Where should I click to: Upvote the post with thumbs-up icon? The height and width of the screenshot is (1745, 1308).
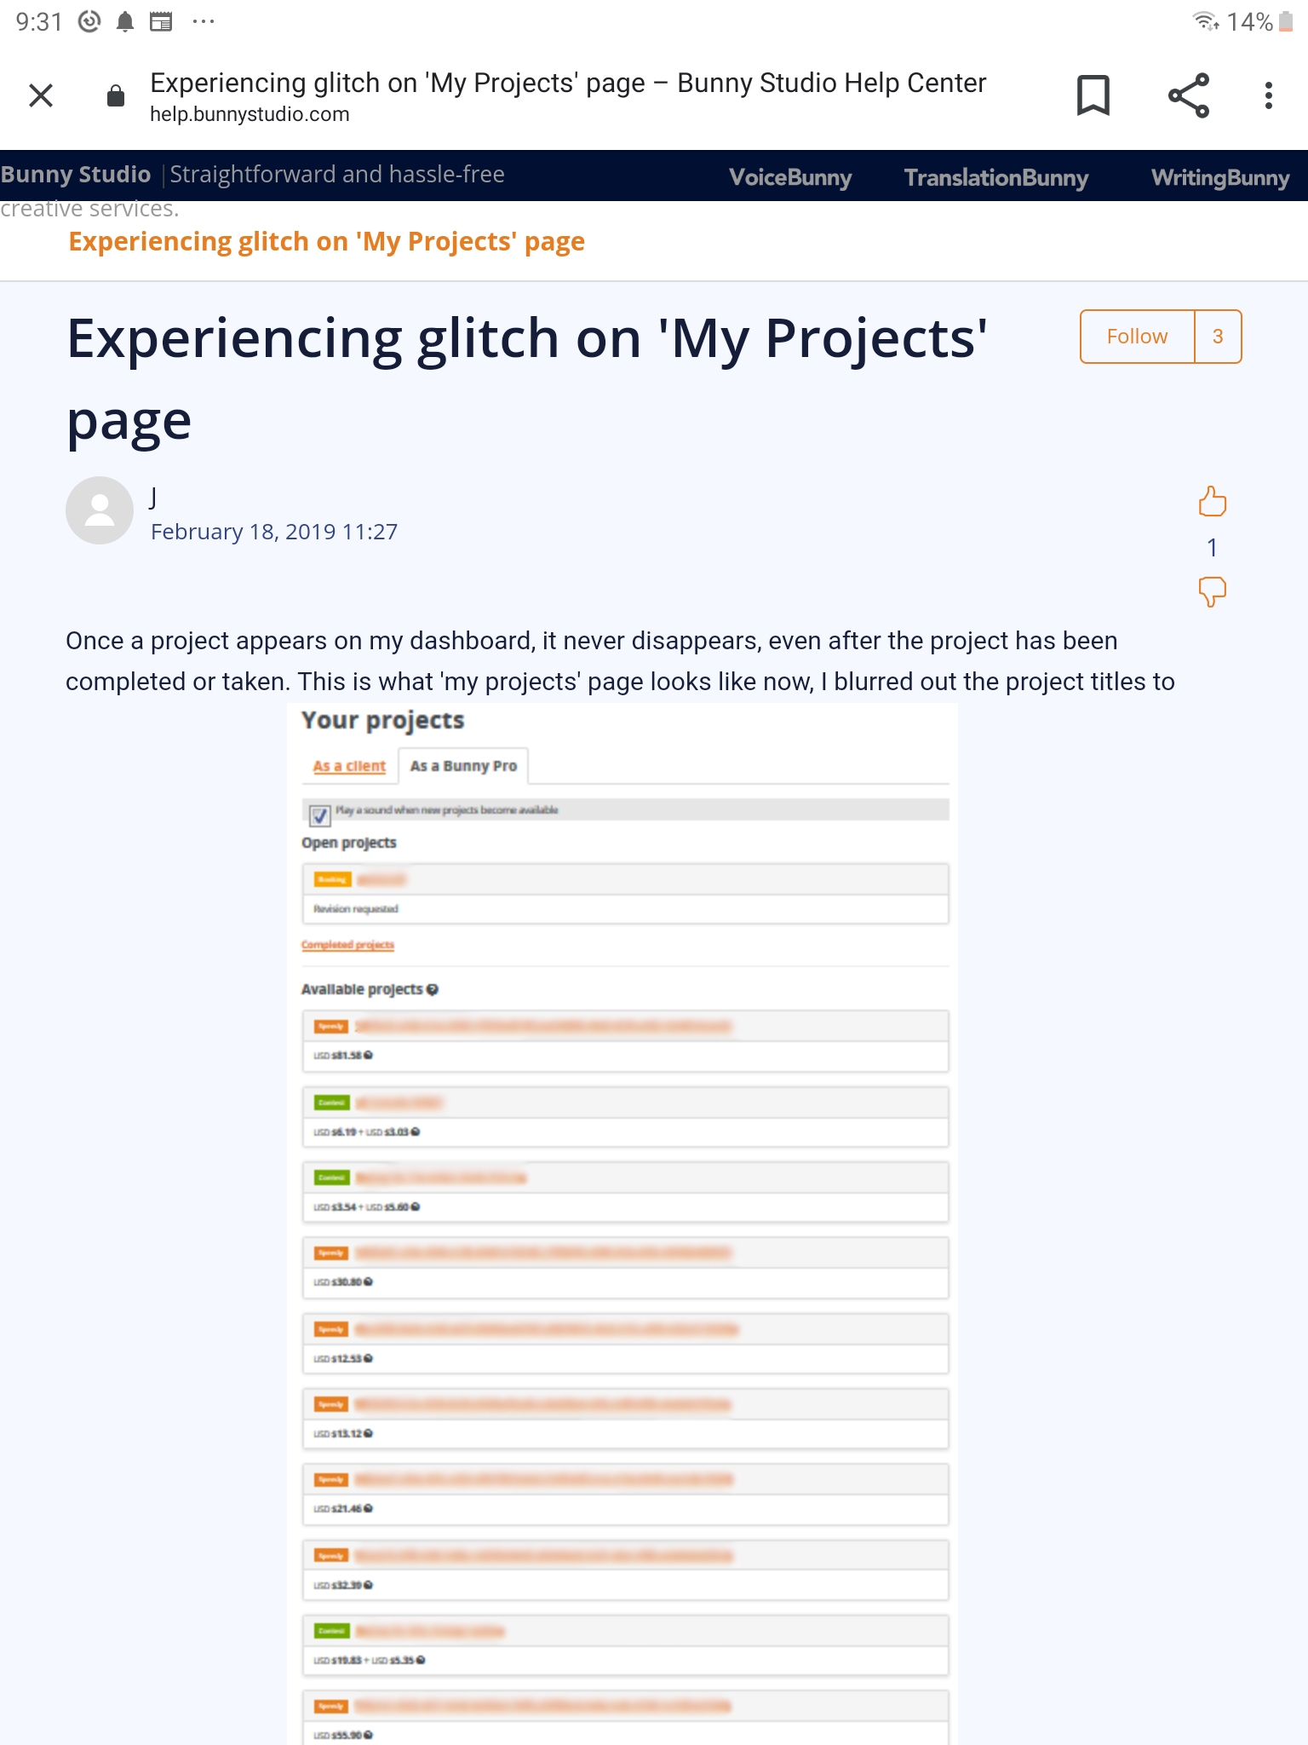(x=1212, y=502)
